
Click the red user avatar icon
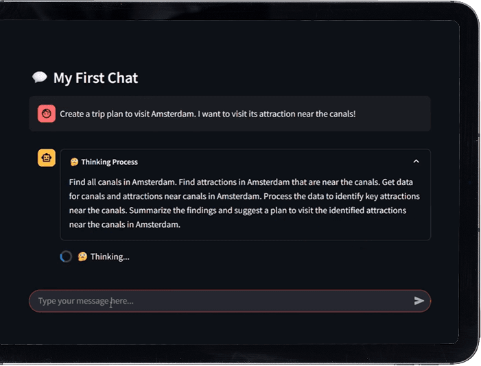47,114
